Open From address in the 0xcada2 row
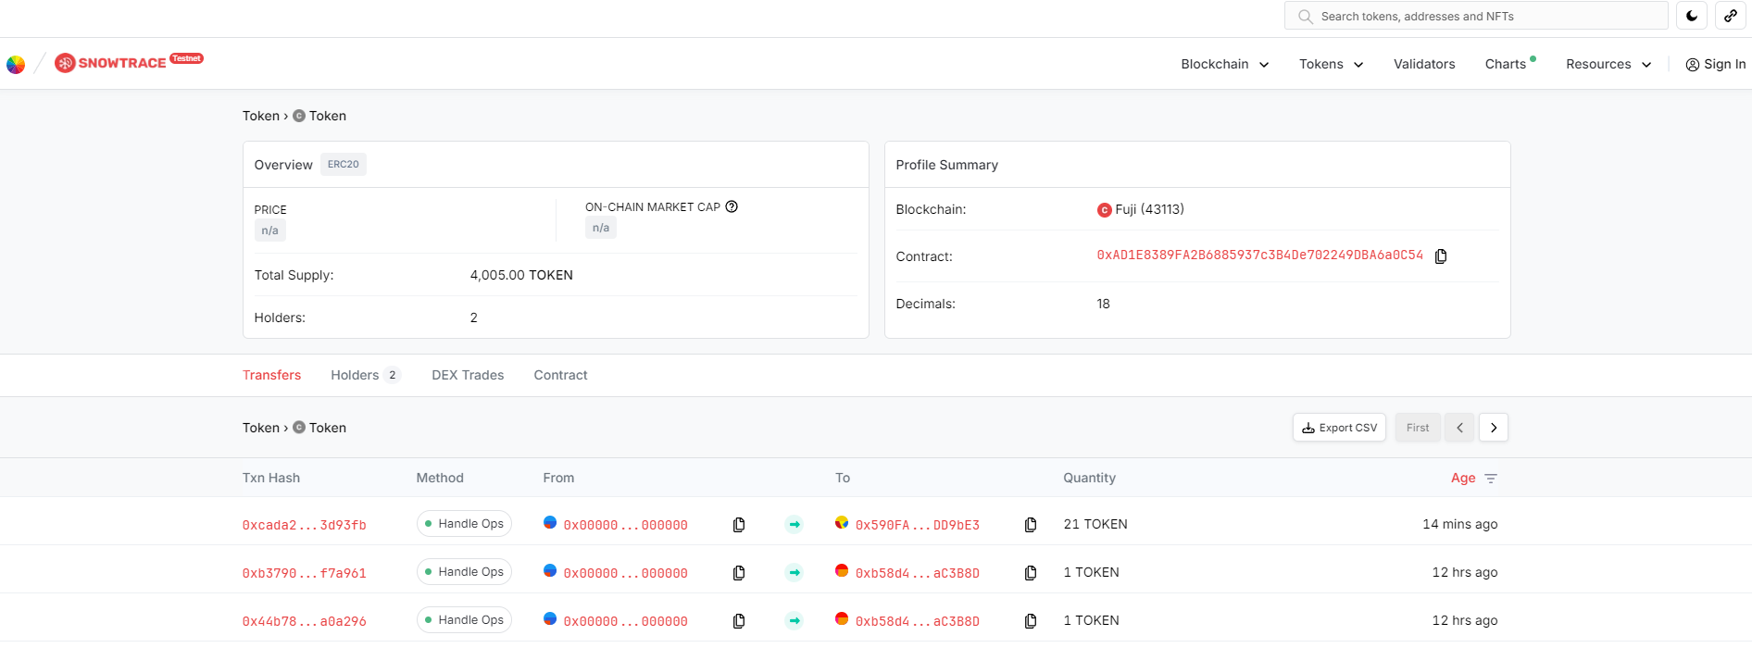Screen dimensions: 1752x648 pos(625,525)
